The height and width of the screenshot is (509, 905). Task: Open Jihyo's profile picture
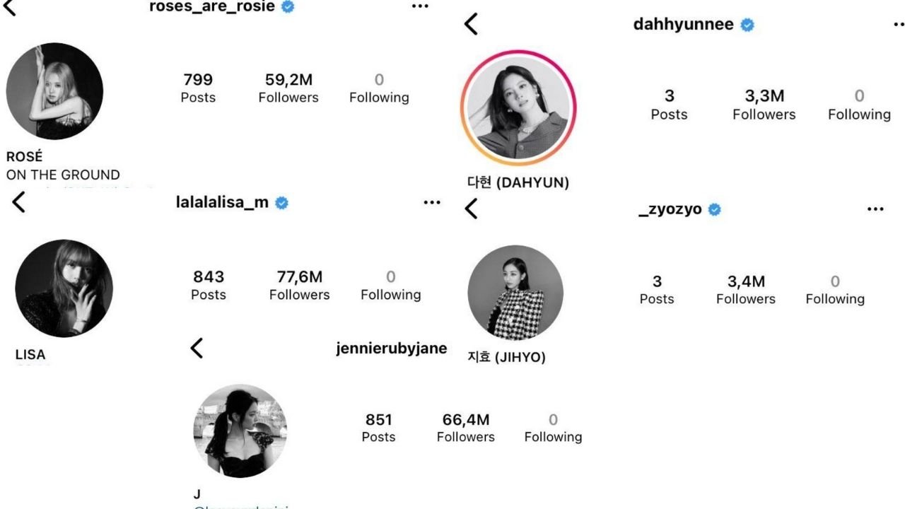click(x=515, y=293)
